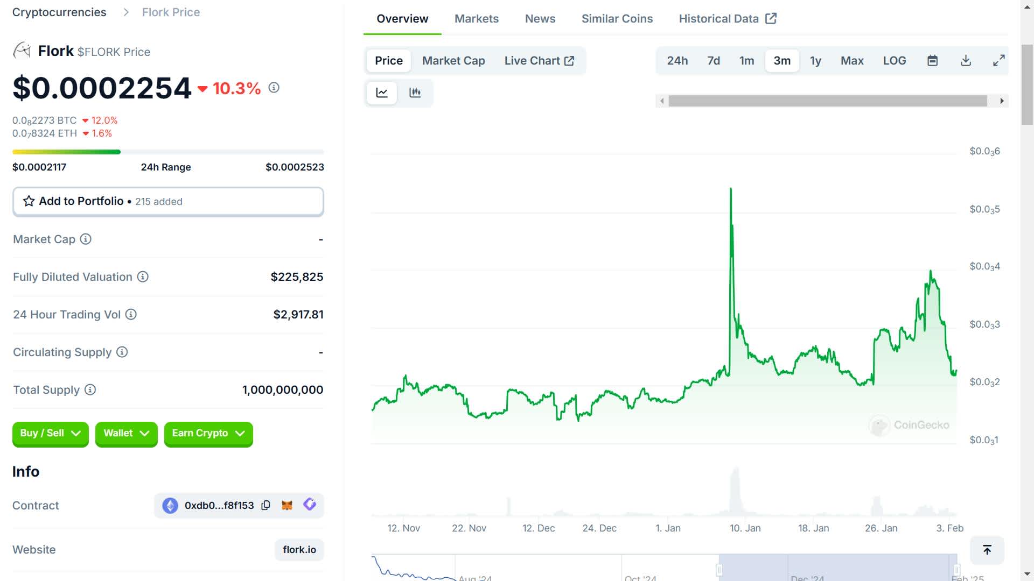Image resolution: width=1034 pixels, height=581 pixels.
Task: Click the navigator selected range area
Action: [838, 568]
